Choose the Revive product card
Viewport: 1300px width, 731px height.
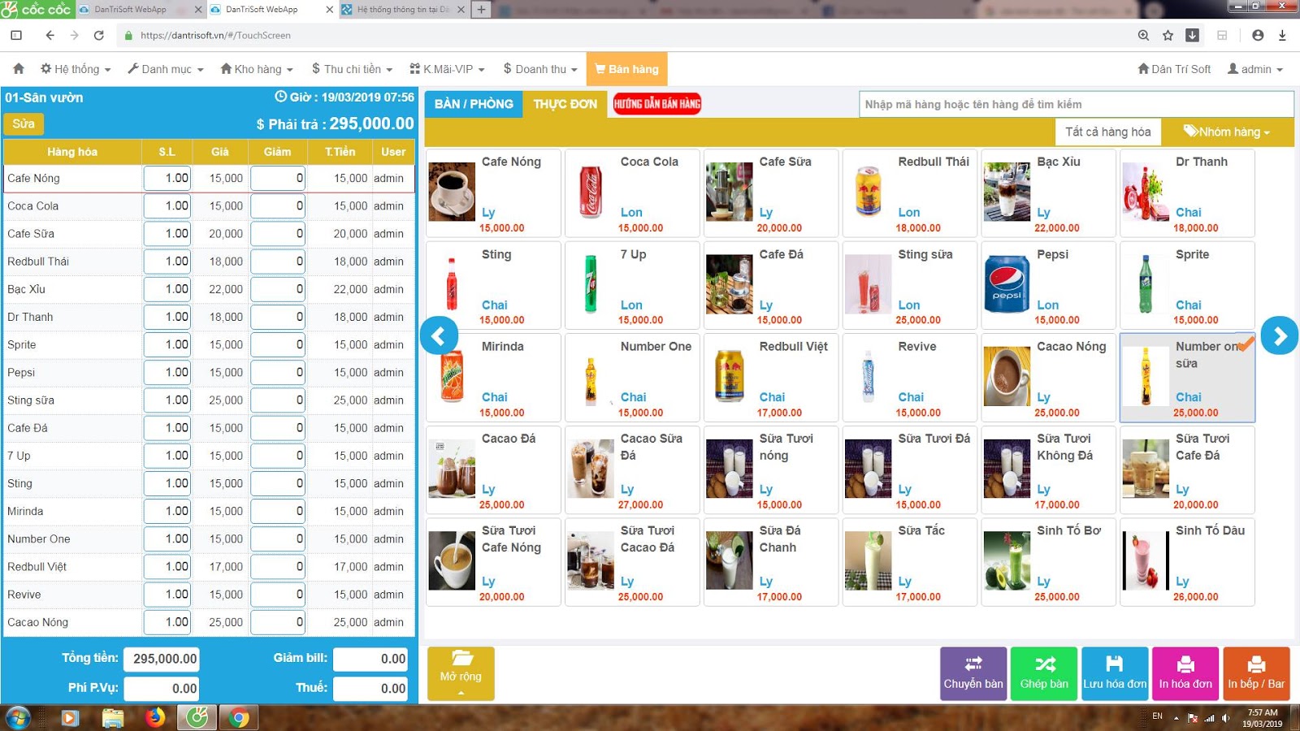pyautogui.click(x=910, y=378)
